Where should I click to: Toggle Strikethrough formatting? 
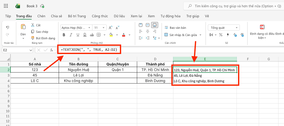pyautogui.click(x=92, y=35)
